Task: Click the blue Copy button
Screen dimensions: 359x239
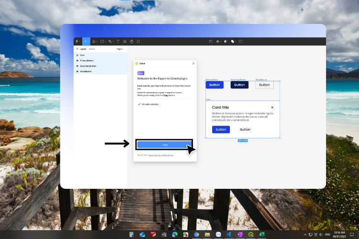Action: 165,145
